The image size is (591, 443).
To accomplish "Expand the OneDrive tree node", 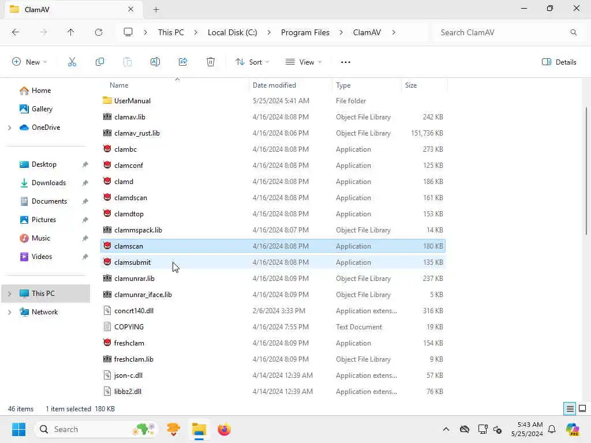I will [9, 127].
